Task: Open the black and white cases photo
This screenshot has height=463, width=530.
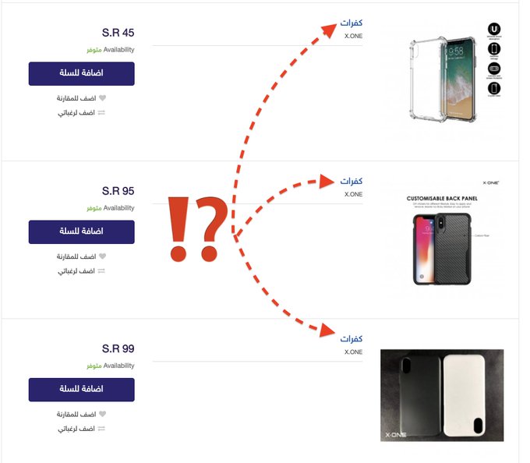Action: click(442, 395)
